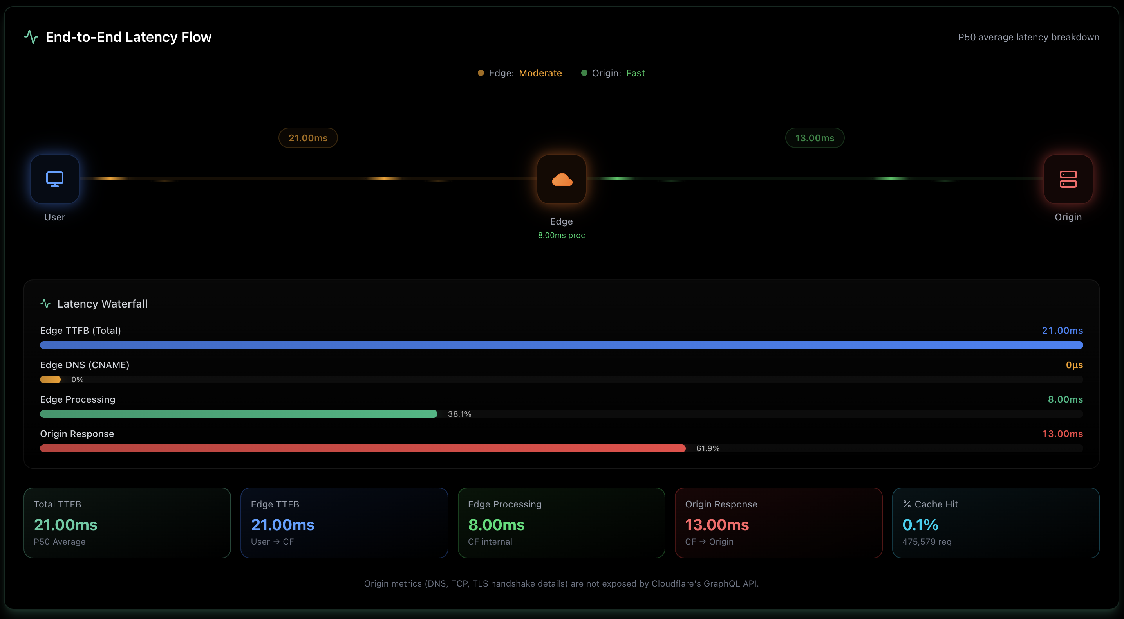Viewport: 1124px width, 619px height.
Task: Click the '38.1%' percentage label
Action: [x=459, y=414]
